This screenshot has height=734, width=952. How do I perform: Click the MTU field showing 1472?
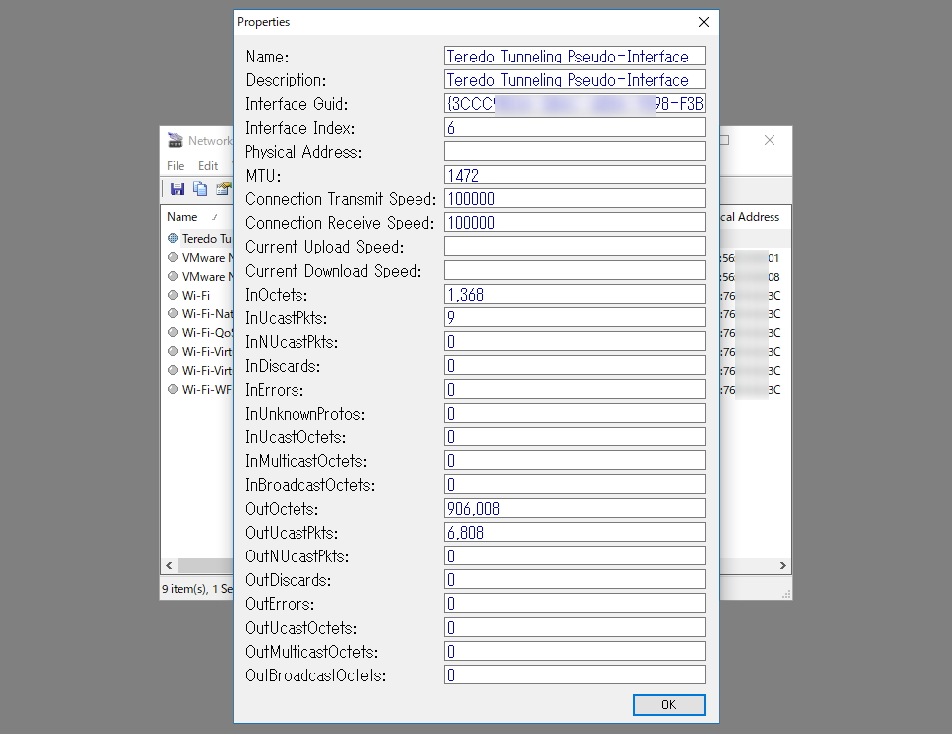pyautogui.click(x=575, y=175)
